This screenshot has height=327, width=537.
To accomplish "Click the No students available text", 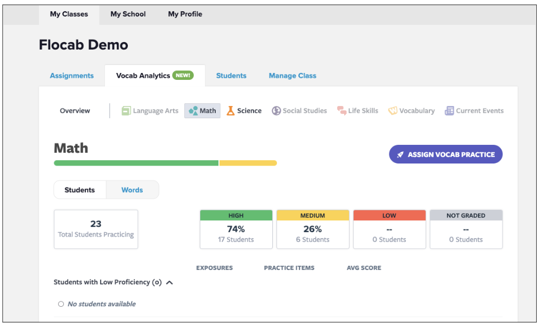I will point(102,304).
